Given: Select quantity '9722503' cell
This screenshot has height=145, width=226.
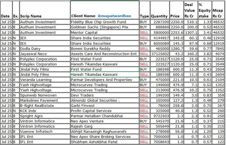Looking at the screenshot, I should coord(160,116).
